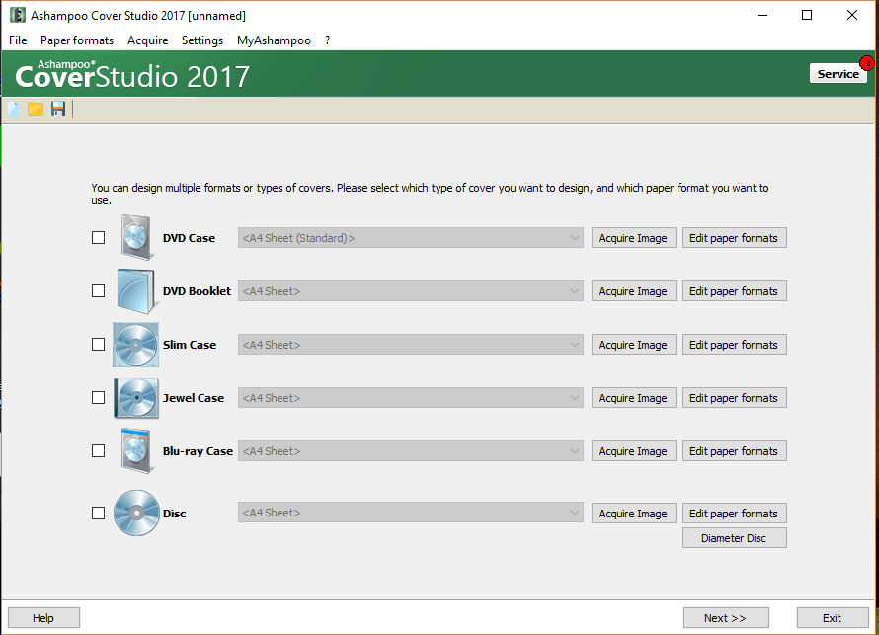The width and height of the screenshot is (879, 635).
Task: Click the Help button
Action: click(43, 617)
